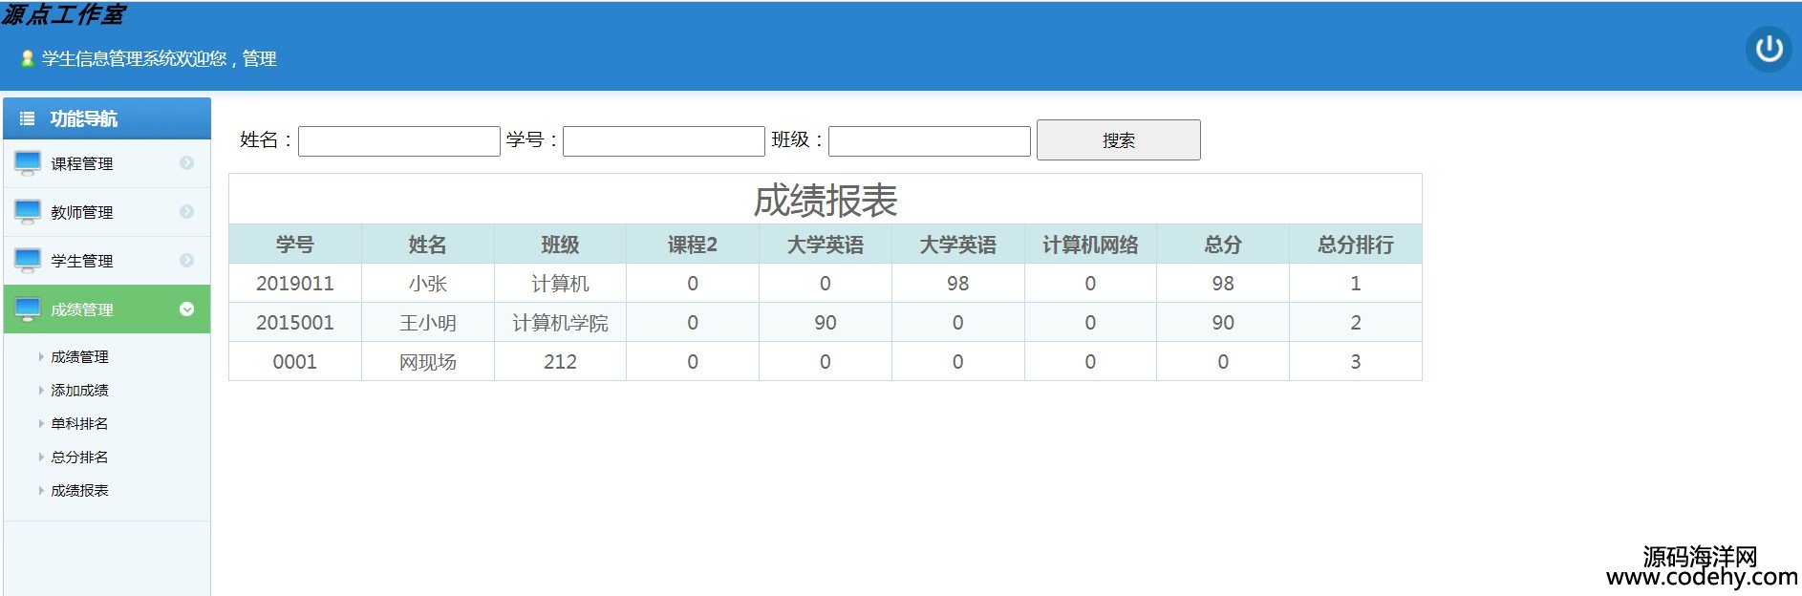Click monitor icon beside 课程管理
This screenshot has width=1802, height=596.
click(x=28, y=163)
